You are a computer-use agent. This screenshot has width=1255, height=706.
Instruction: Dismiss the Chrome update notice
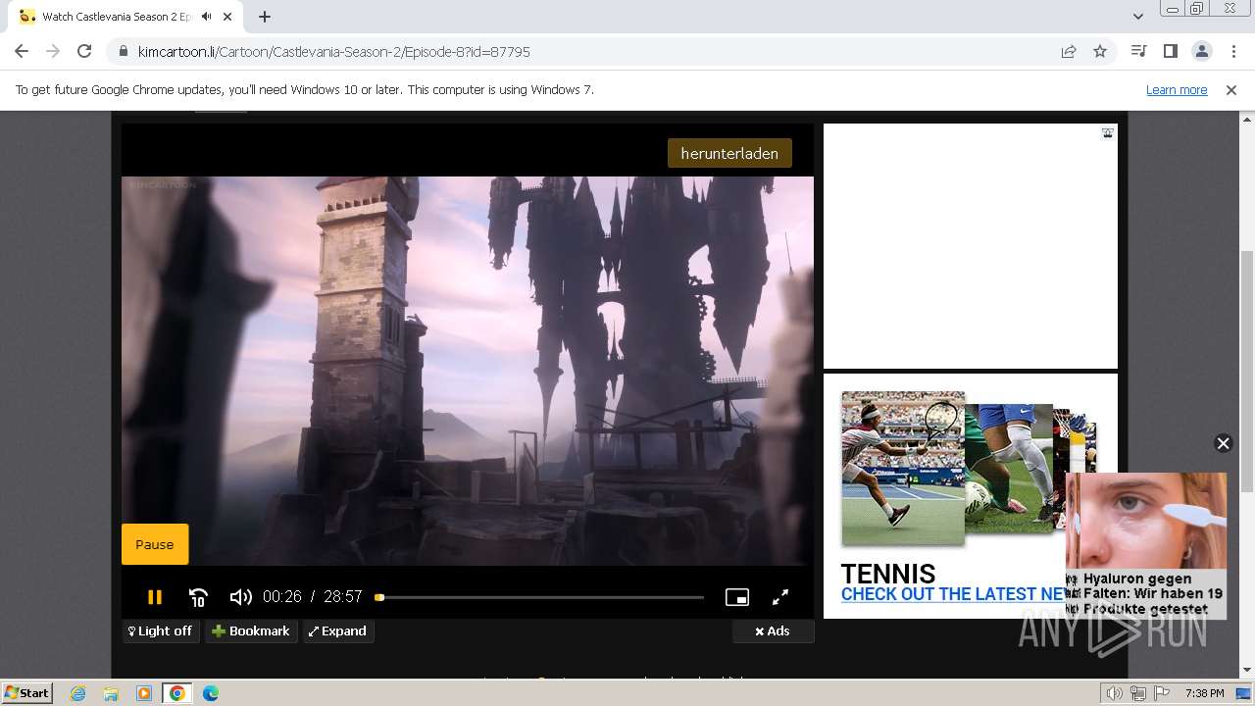click(1231, 89)
